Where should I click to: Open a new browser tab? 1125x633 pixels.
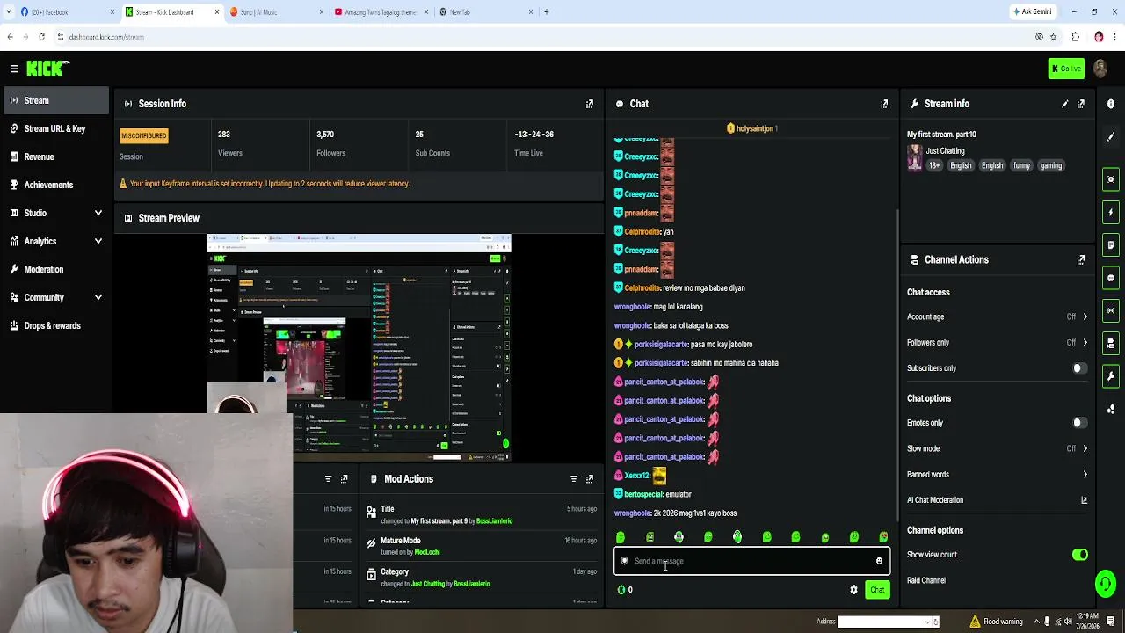pos(547,11)
